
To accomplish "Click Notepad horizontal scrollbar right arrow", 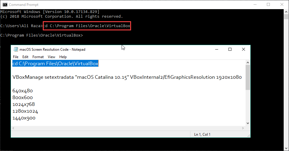I will click(x=243, y=128).
